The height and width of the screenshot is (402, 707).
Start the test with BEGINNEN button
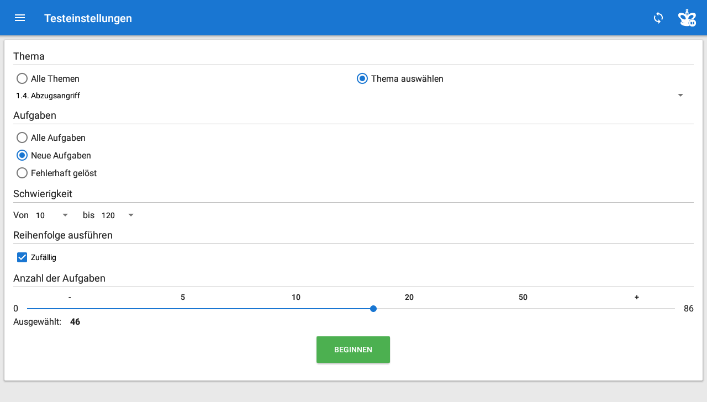tap(353, 350)
